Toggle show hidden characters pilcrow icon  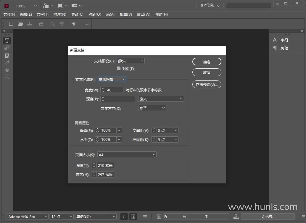pos(73,24)
